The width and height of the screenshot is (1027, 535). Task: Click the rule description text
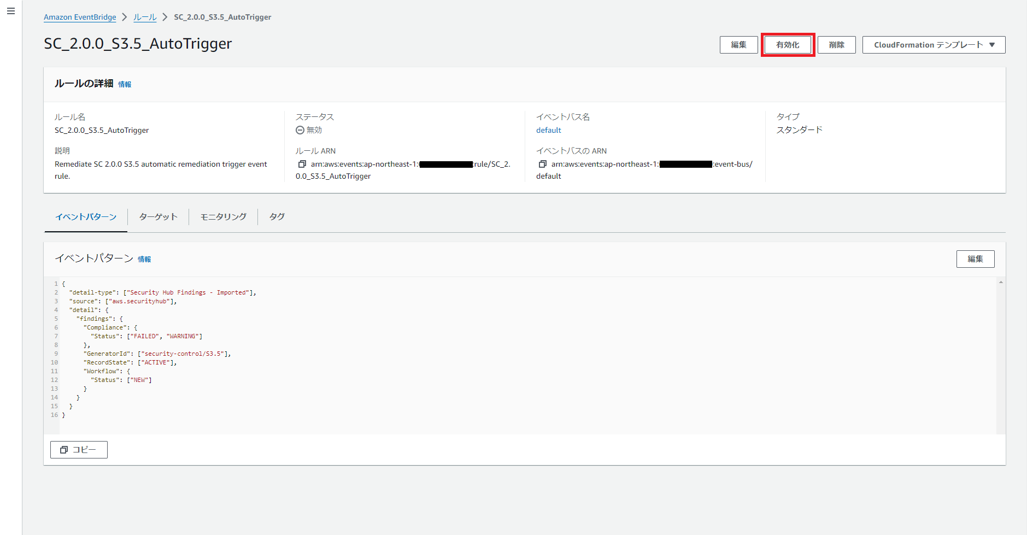[x=161, y=170]
